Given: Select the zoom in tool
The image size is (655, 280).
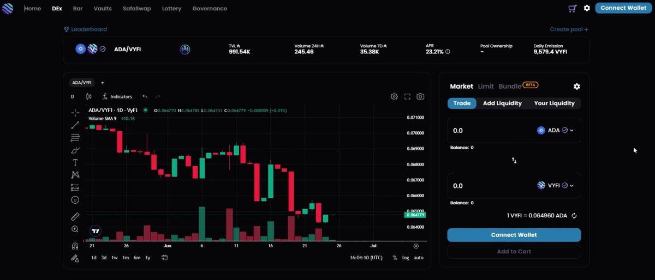Looking at the screenshot, I should (x=75, y=229).
